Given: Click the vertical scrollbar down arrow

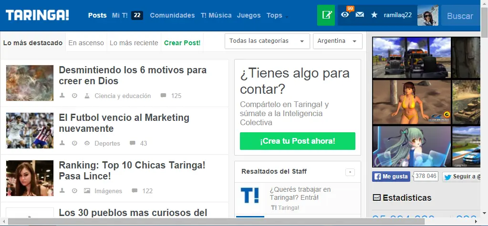Looking at the screenshot, I should point(485,213).
